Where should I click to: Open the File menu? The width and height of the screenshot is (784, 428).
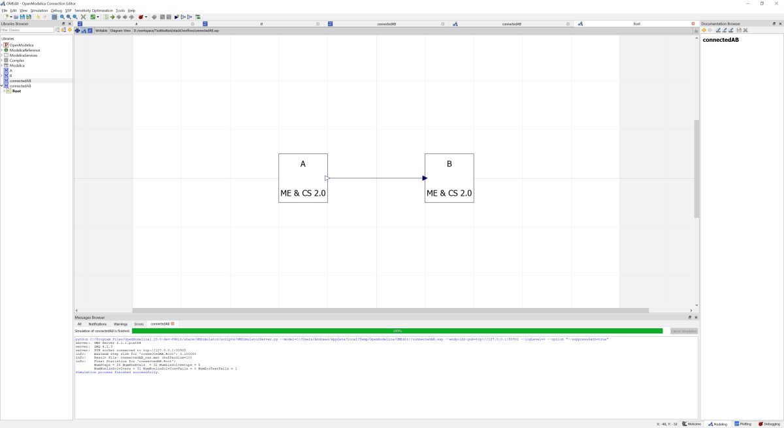click(x=5, y=10)
